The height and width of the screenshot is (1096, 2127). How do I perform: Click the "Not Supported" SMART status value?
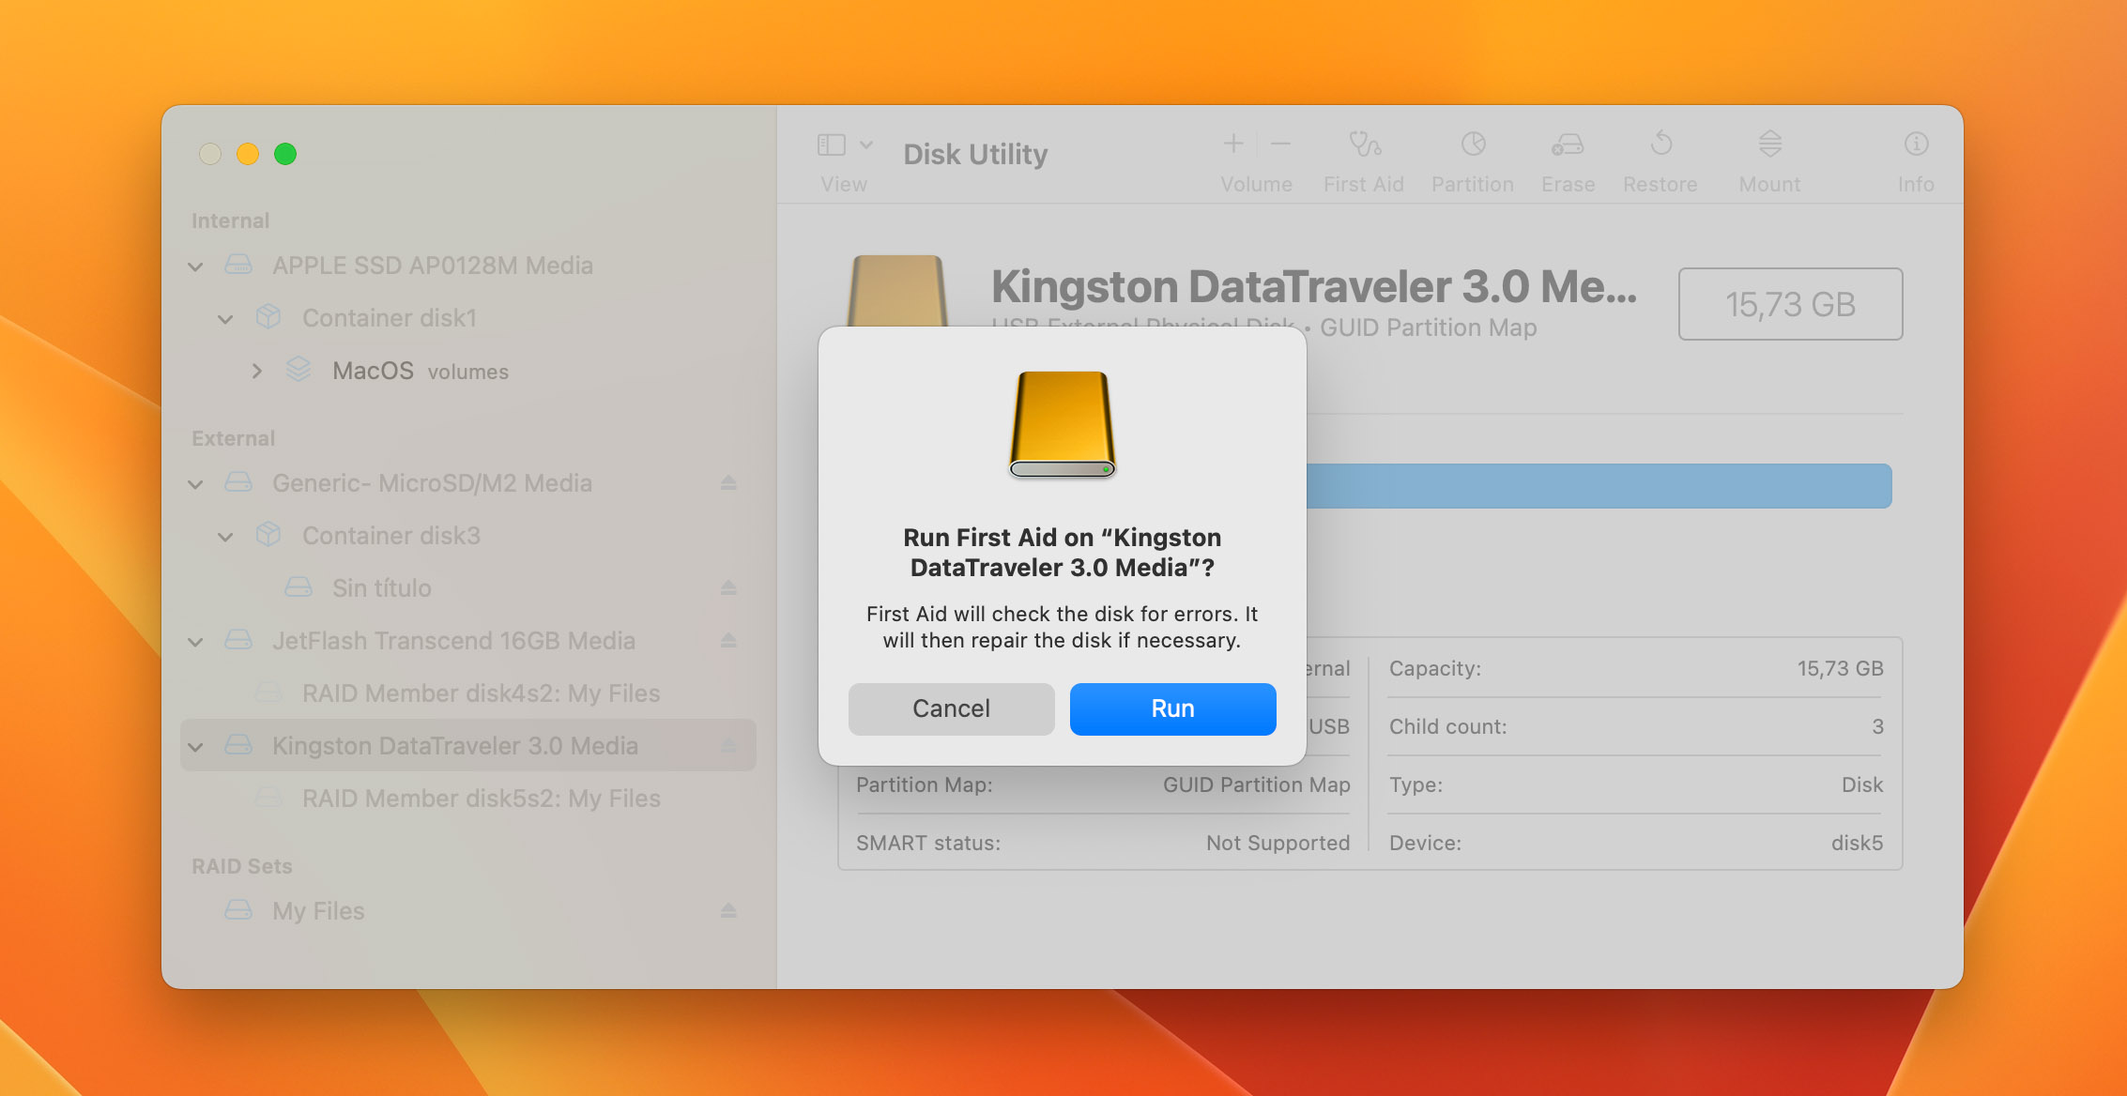click(x=1278, y=843)
